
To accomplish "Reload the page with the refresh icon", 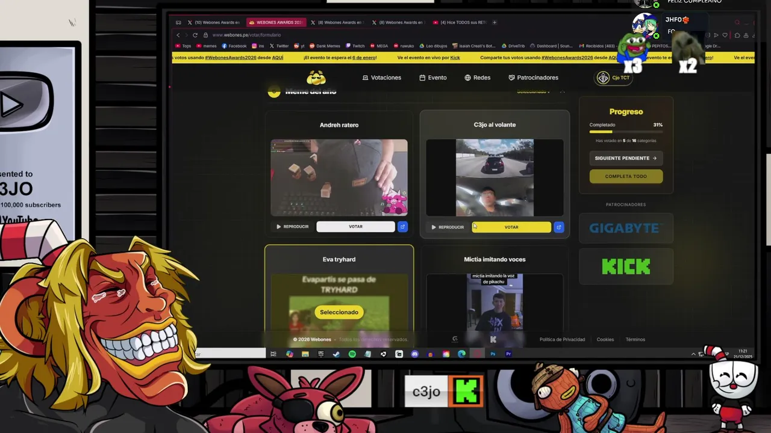I will click(195, 35).
